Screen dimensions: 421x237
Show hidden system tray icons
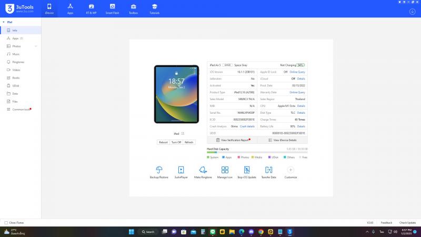point(367,232)
